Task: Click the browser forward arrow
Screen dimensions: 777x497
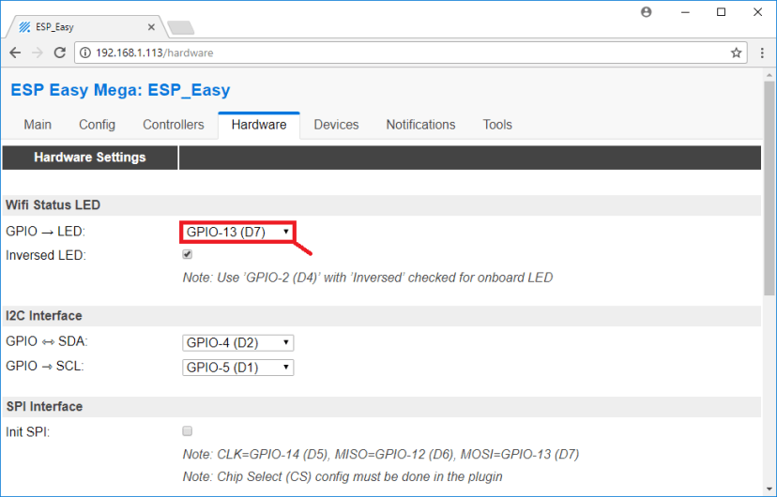Action: 38,53
